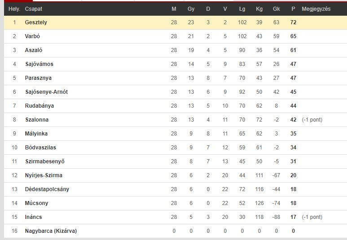Open the Múcsony team entry
Image resolution: width=347 pixels, height=240 pixels.
pos(36,203)
